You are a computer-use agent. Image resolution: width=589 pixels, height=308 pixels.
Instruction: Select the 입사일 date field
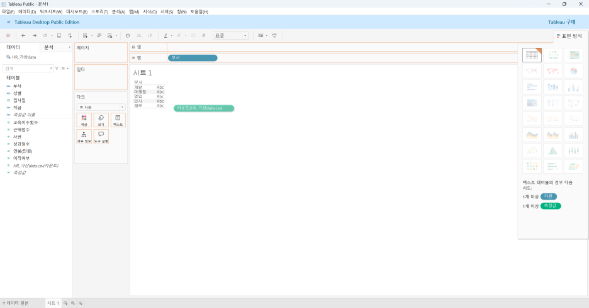20,100
